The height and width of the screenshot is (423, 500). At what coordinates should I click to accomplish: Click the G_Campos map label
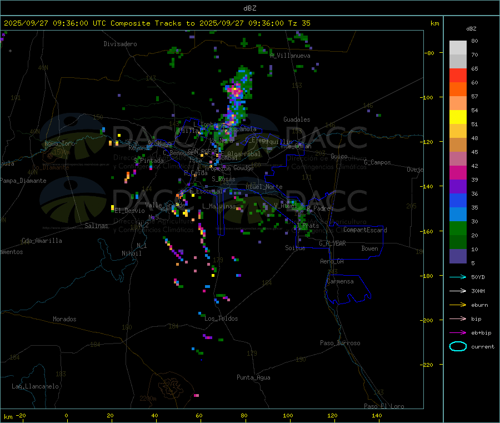tap(377, 162)
